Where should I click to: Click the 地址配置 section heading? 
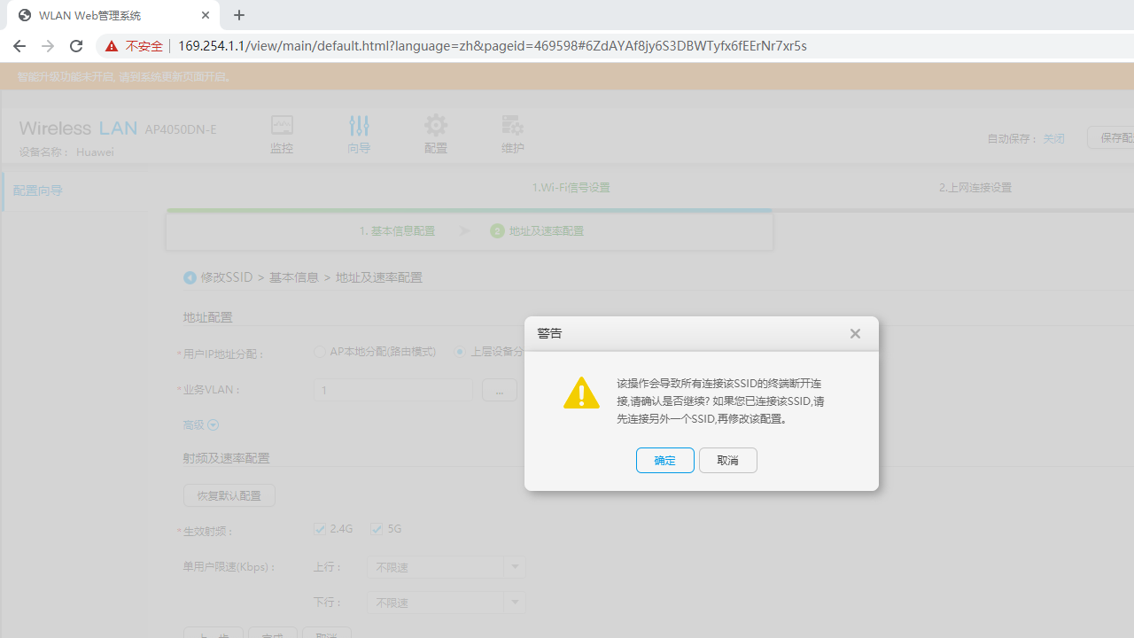point(207,316)
